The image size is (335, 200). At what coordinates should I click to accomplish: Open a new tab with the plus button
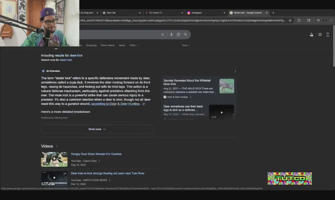[273, 13]
